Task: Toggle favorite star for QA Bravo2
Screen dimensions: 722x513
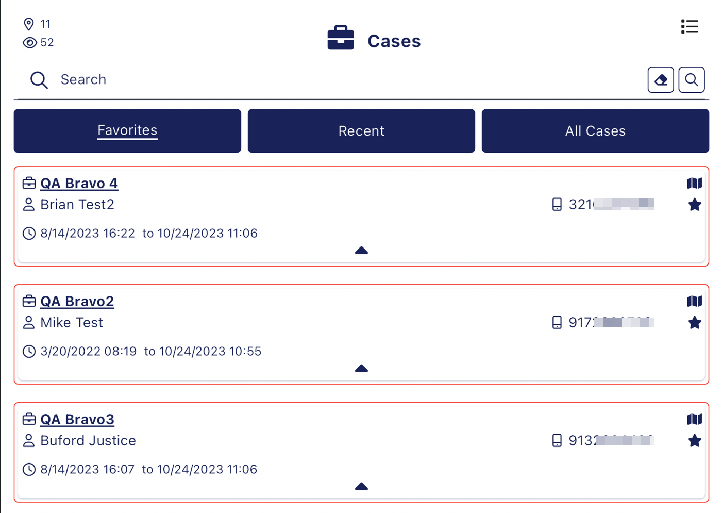Action: 694,323
